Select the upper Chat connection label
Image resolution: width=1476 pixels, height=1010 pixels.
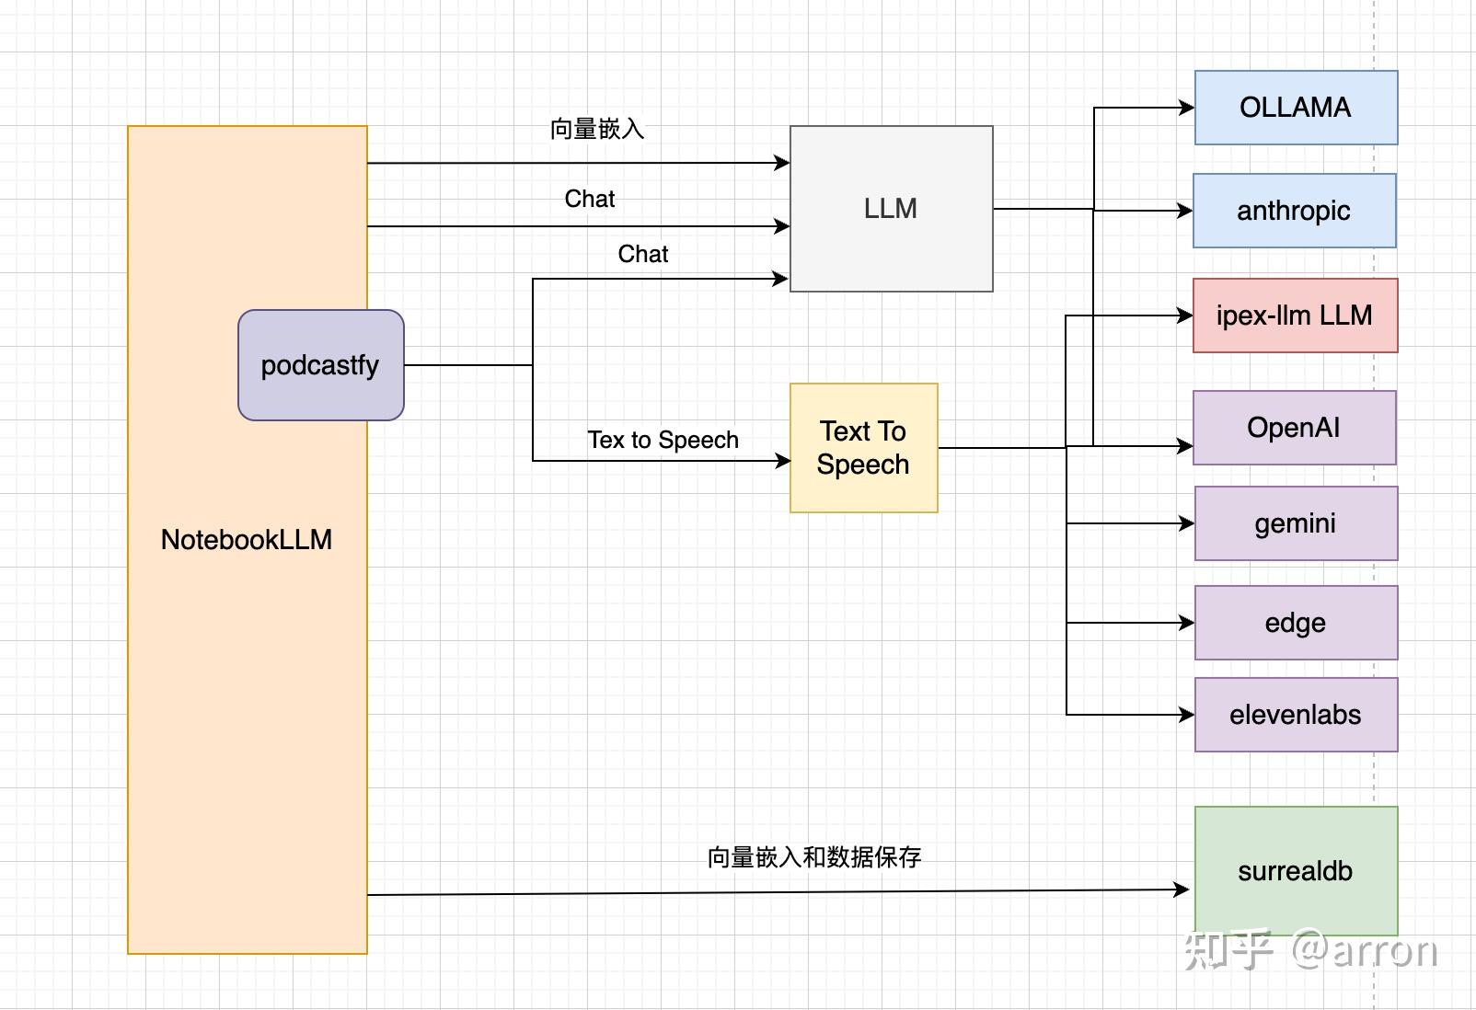pos(589,199)
